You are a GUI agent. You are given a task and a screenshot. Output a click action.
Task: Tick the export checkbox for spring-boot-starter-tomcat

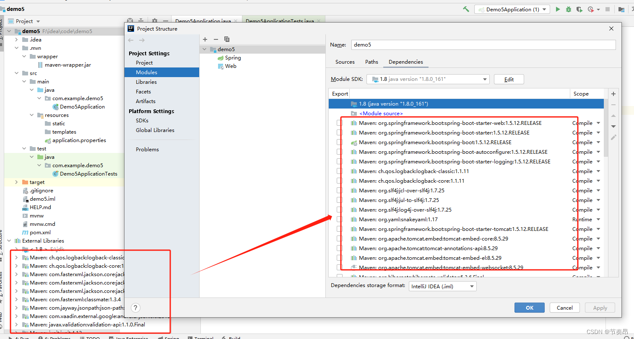[339, 229]
